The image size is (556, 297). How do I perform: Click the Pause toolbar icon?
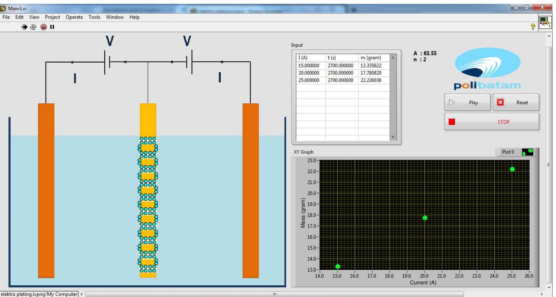(52, 27)
